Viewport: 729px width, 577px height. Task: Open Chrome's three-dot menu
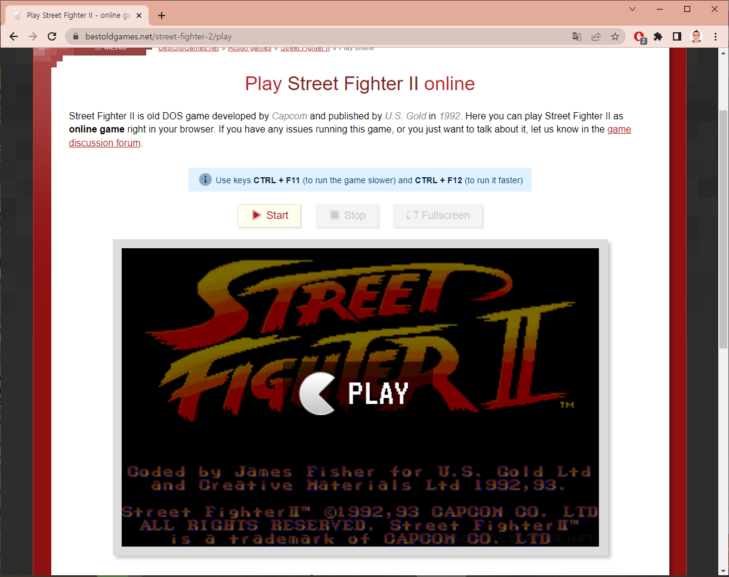click(716, 36)
